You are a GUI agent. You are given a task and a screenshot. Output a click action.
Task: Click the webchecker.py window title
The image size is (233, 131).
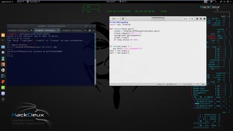pyautogui.click(x=158, y=18)
